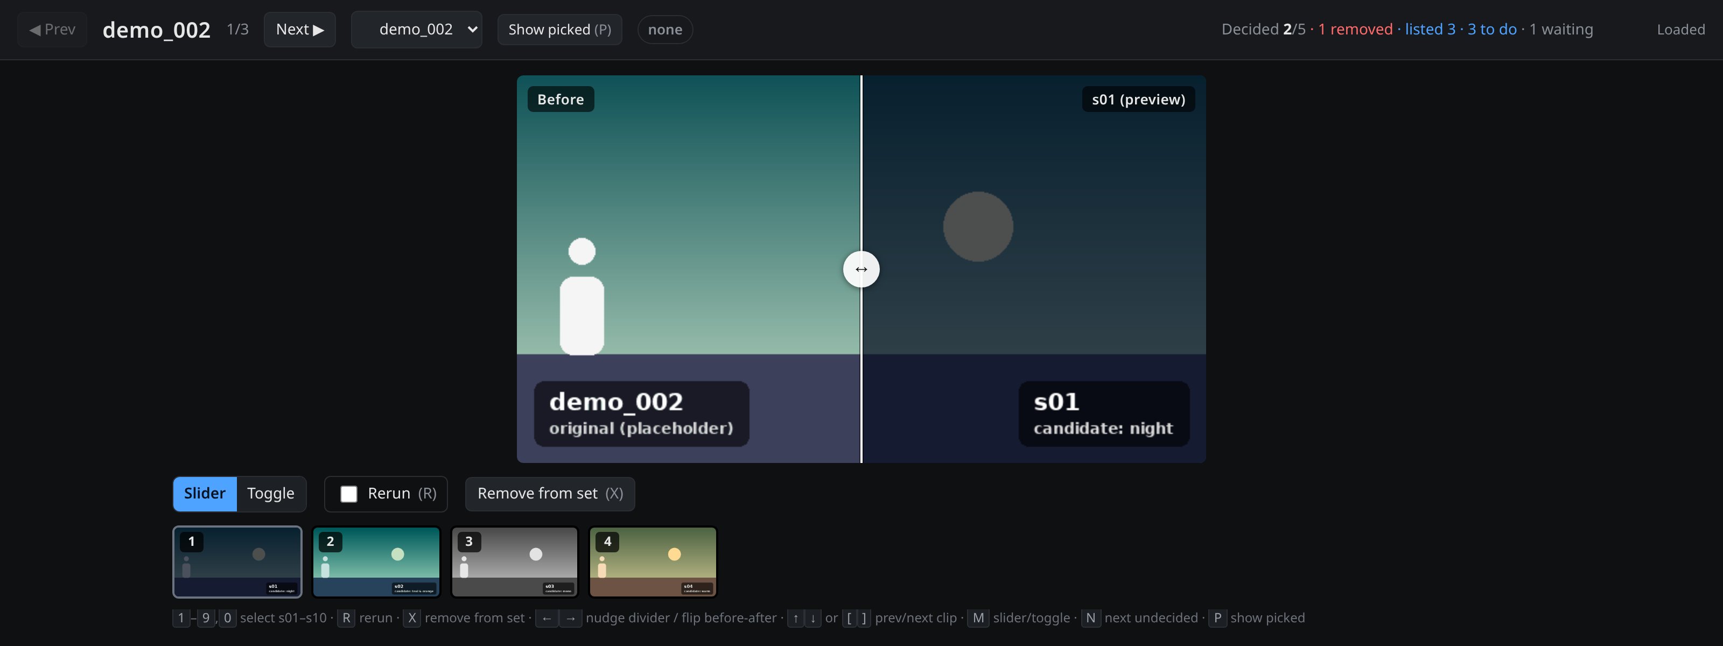Click the ']' key hint

[864, 618]
